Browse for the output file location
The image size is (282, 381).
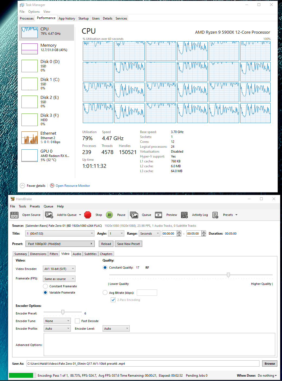(x=269, y=363)
